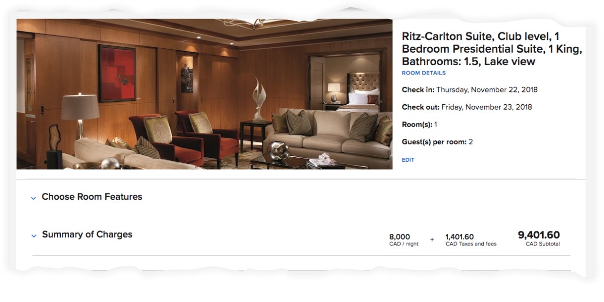
Task: Click the Guest(s) per room value
Action: pyautogui.click(x=471, y=142)
